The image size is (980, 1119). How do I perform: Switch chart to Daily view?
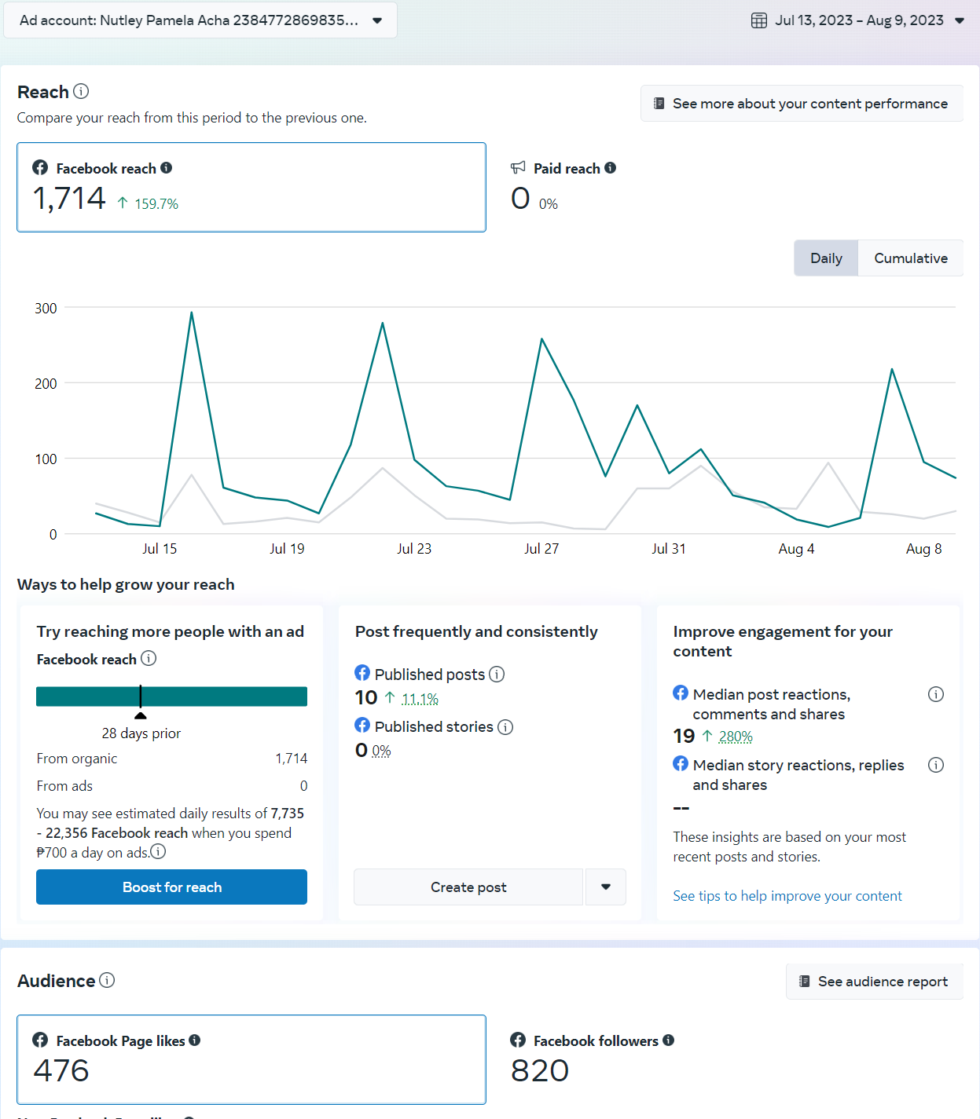[x=826, y=258]
